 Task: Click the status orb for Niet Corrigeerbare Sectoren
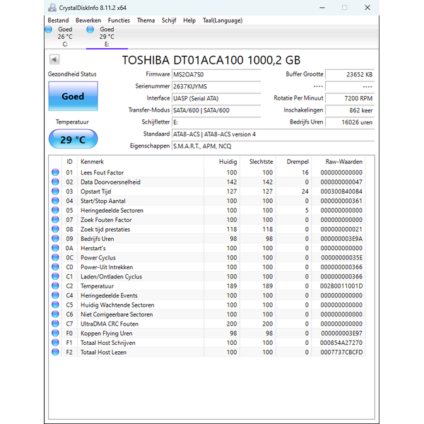click(55, 314)
